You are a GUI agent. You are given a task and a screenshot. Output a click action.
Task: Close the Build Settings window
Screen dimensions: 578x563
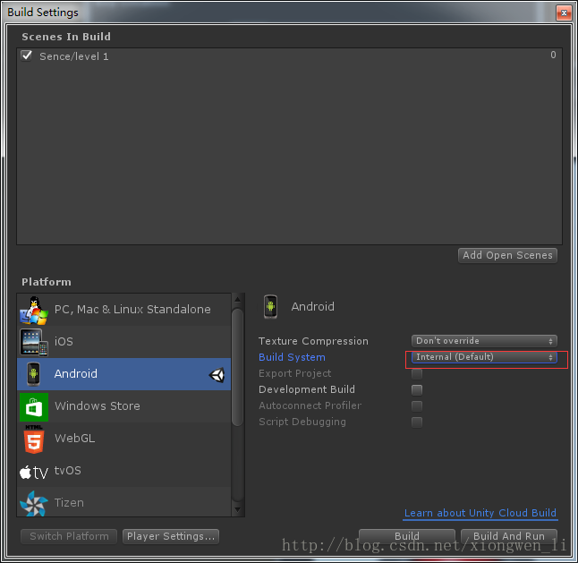[564, 13]
